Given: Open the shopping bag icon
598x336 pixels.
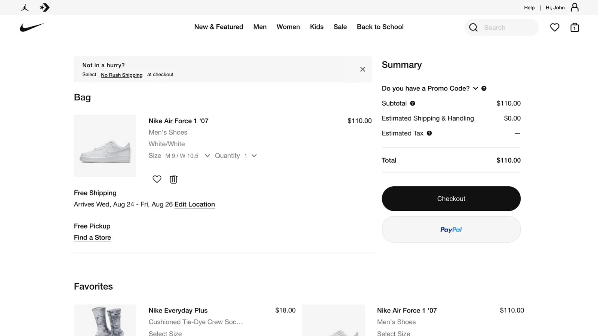Looking at the screenshot, I should pos(574,27).
